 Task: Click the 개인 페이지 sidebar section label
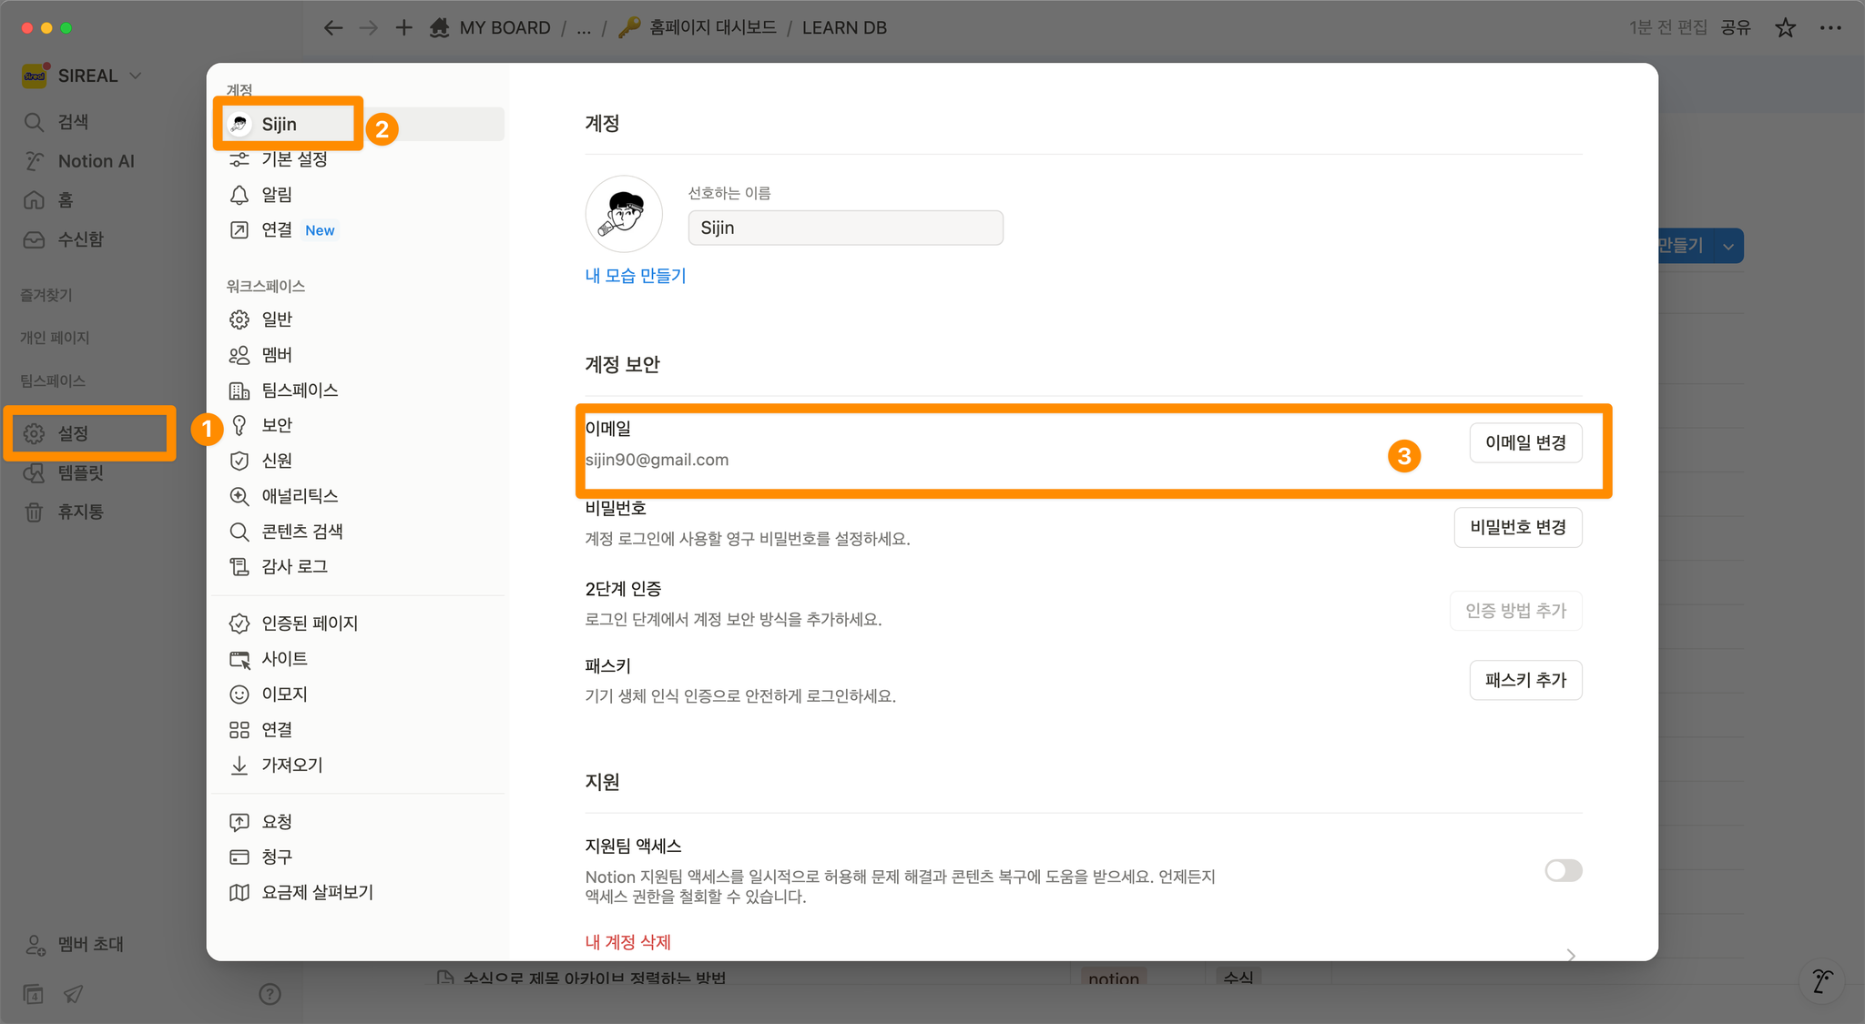(55, 338)
